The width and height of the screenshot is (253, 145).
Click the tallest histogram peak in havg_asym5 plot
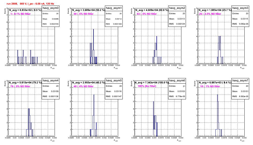pos(94,116)
